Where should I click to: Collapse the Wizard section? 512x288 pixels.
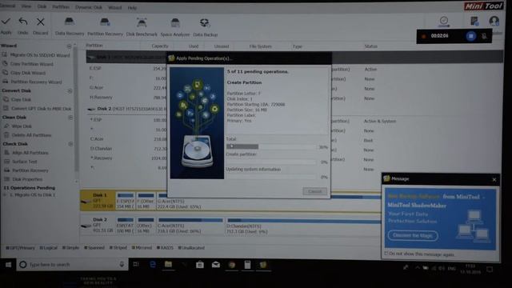pyautogui.click(x=69, y=46)
